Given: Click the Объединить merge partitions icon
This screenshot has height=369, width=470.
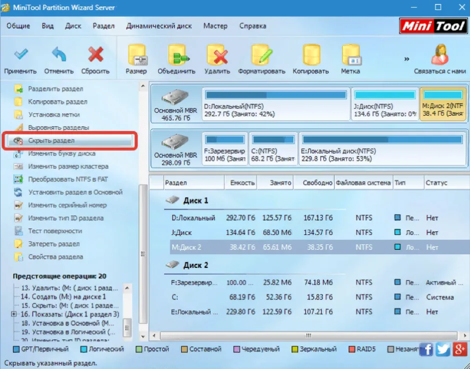Looking at the screenshot, I should click(x=177, y=55).
